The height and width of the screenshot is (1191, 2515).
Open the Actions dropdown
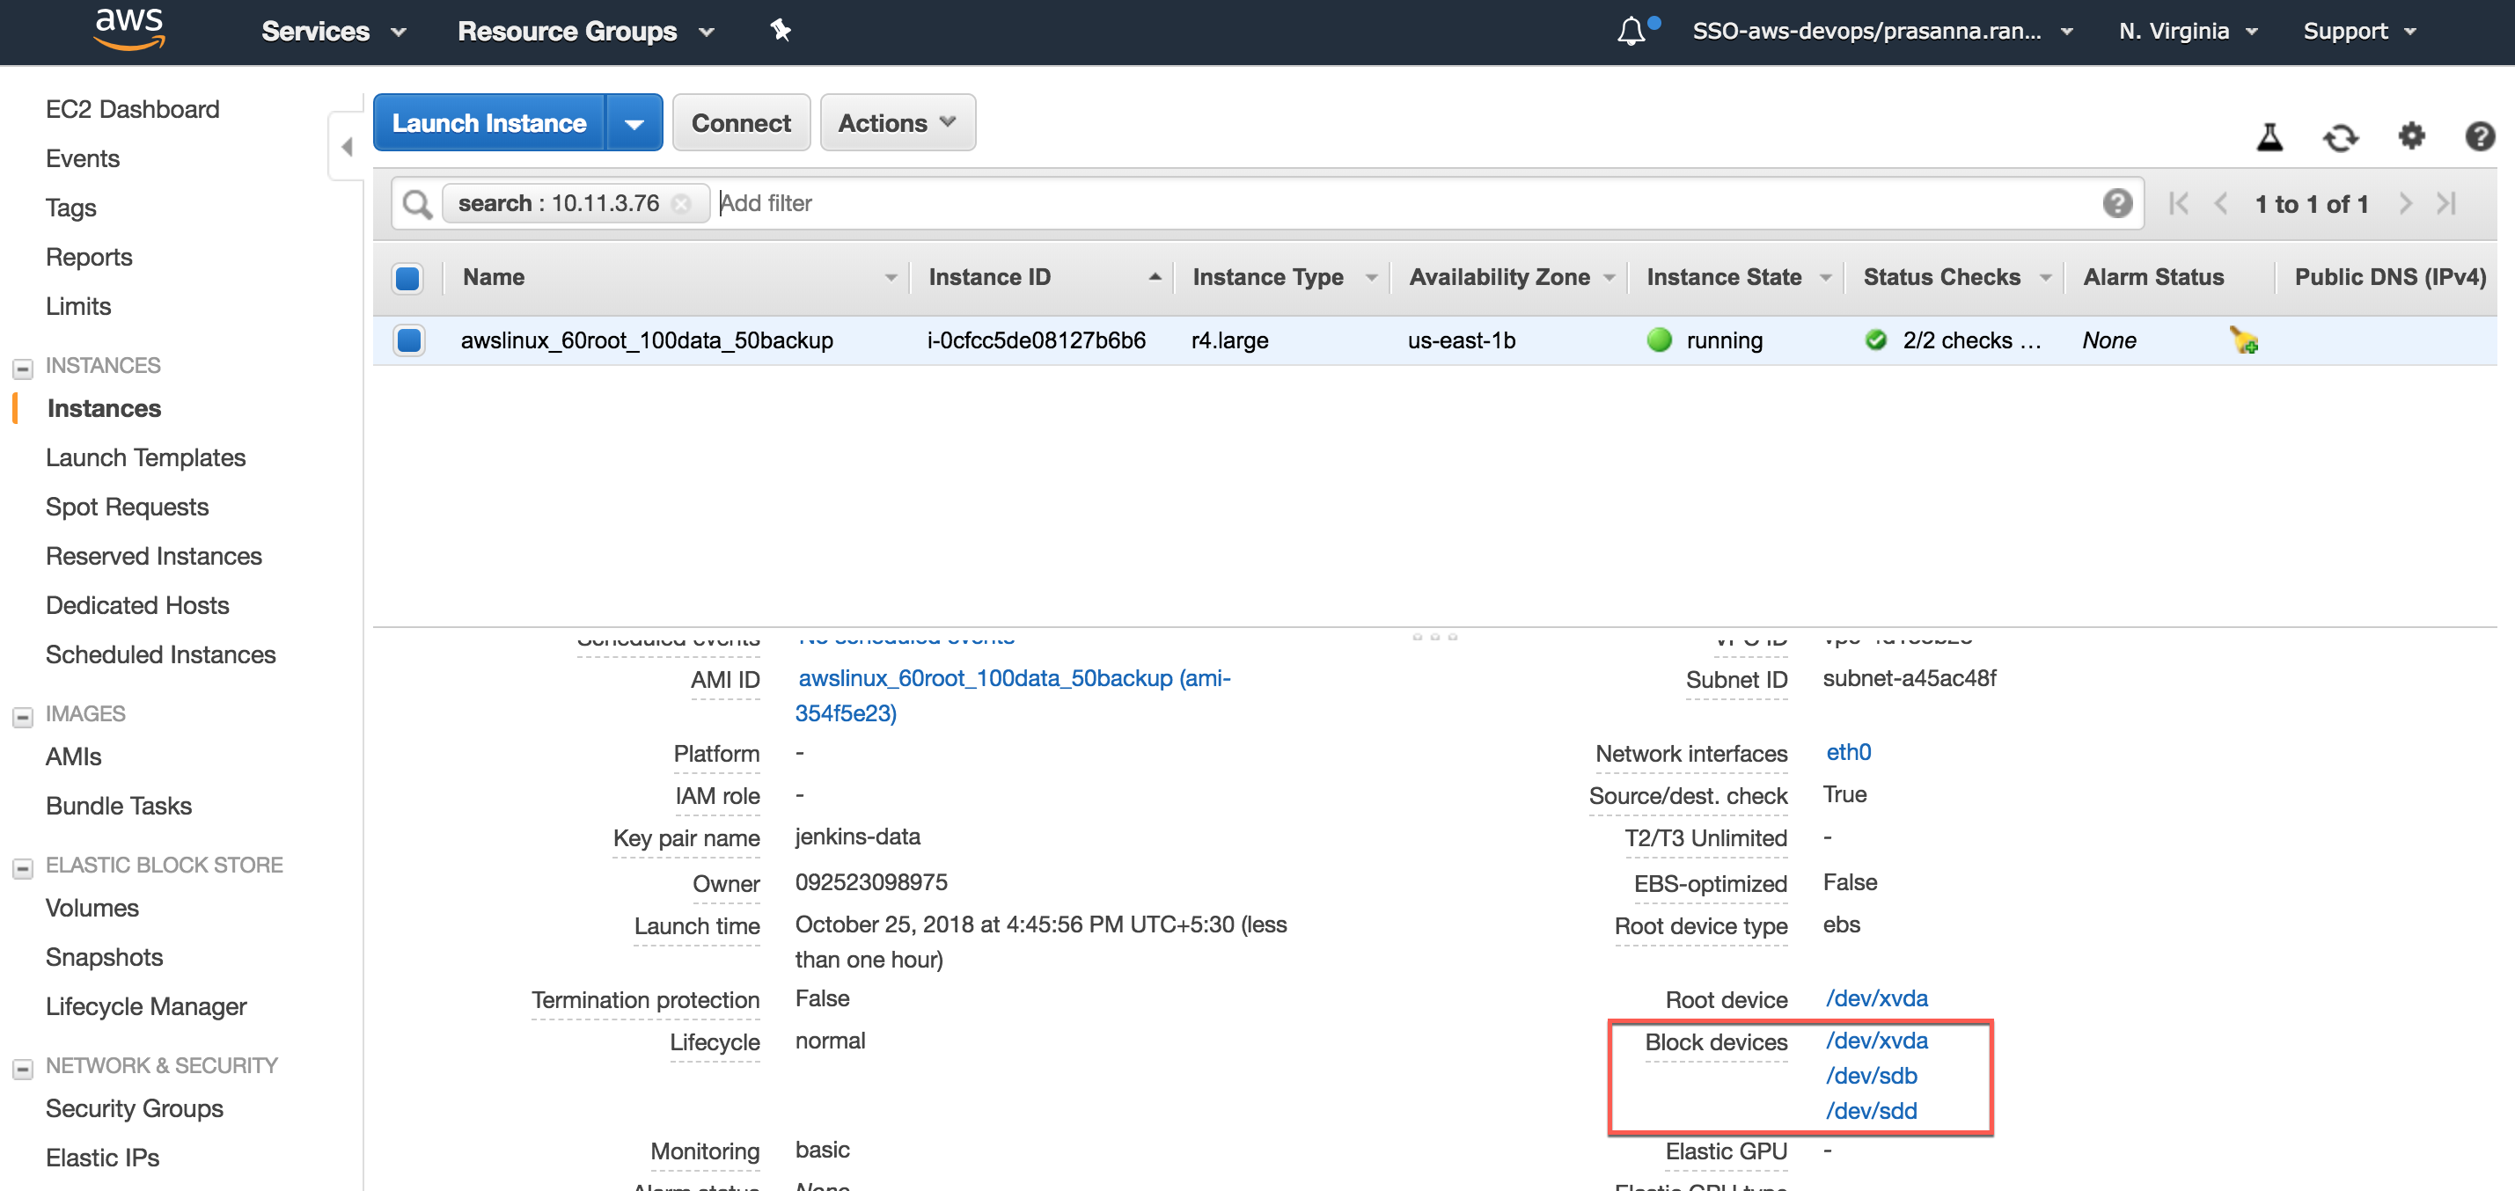[x=898, y=123]
